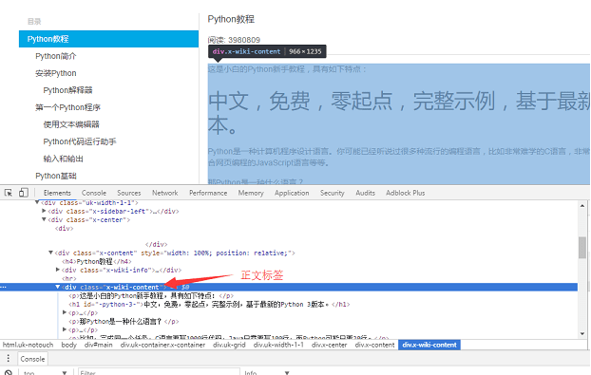Screen dimensions: 591x375
Task: Expand the collapsed p node below the h1
Action: pyautogui.click(x=65, y=312)
